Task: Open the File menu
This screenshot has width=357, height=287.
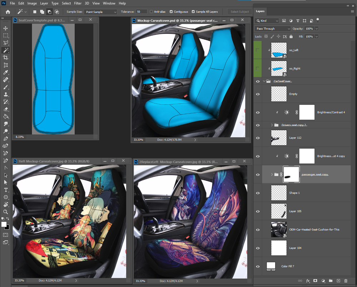Action: [12, 4]
